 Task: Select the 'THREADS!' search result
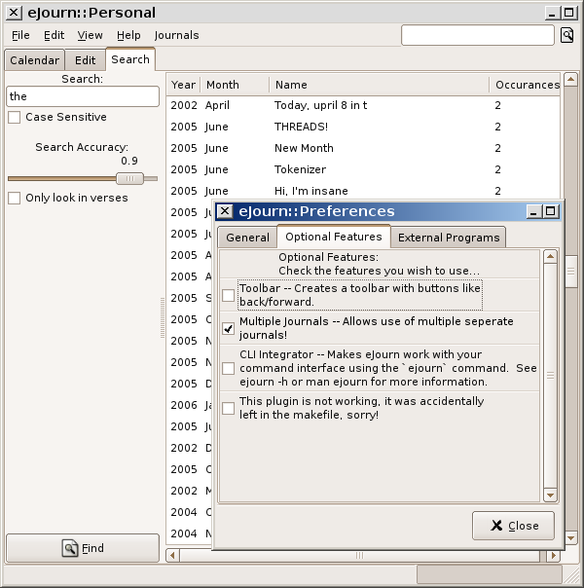click(x=363, y=127)
